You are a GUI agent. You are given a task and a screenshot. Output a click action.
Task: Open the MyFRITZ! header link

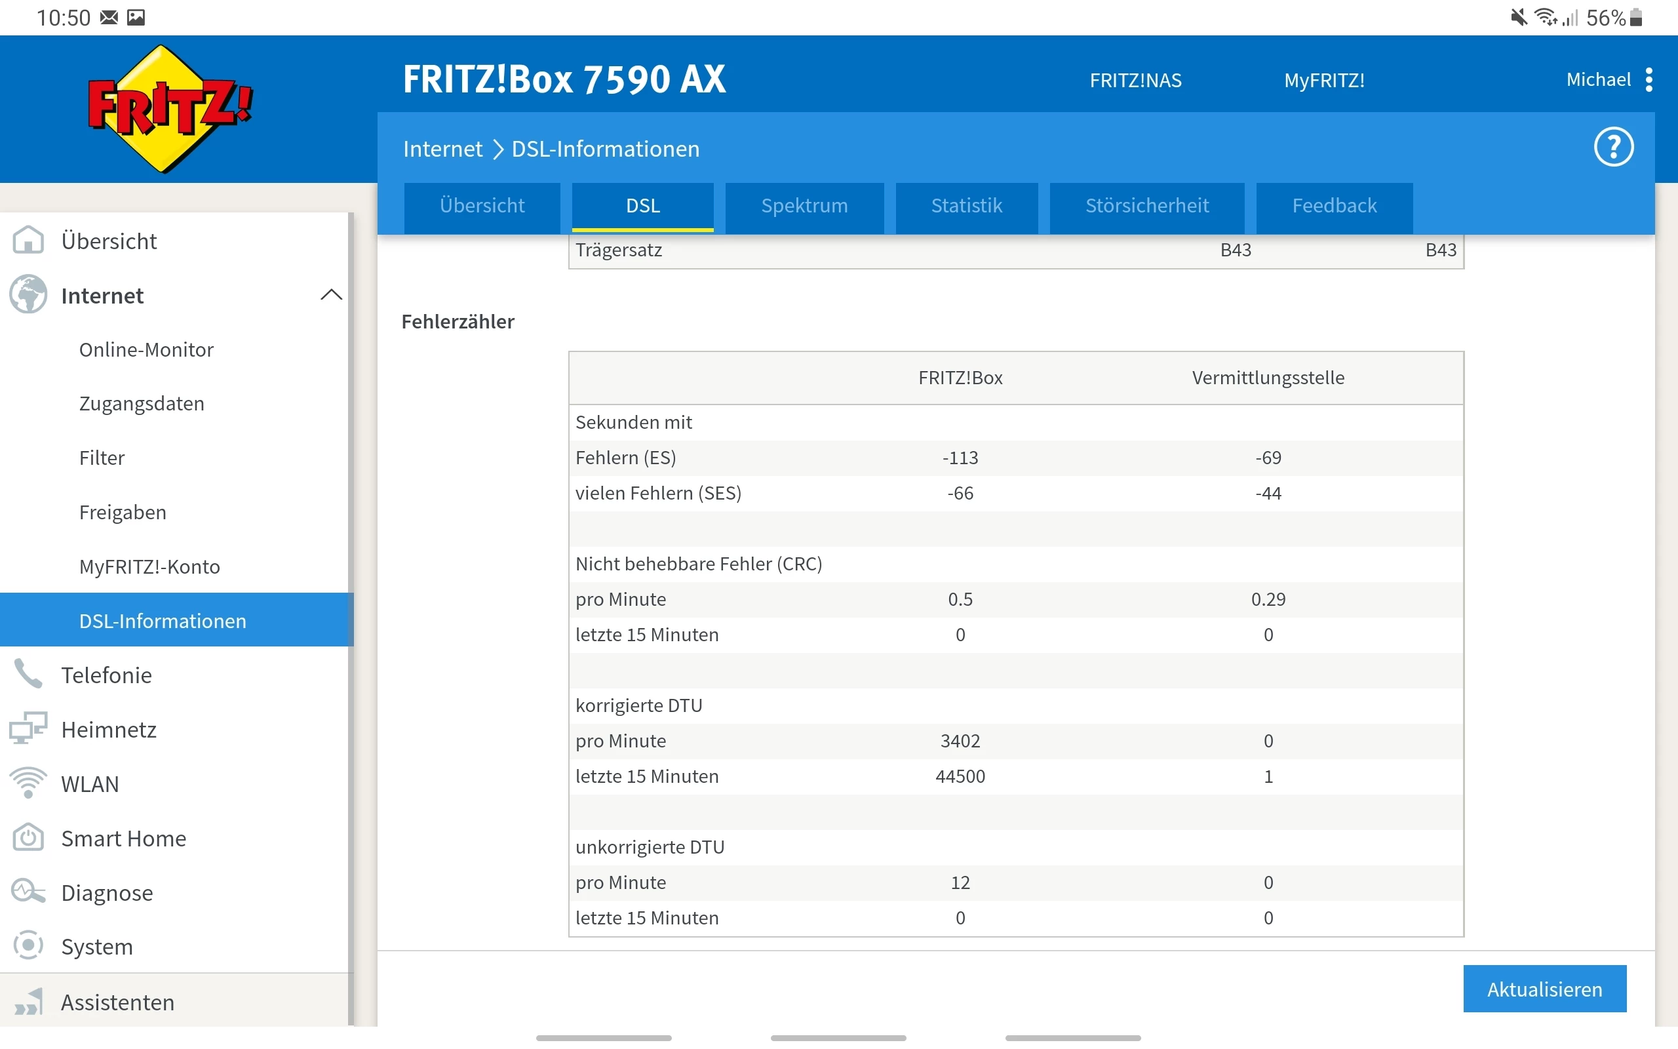pyautogui.click(x=1323, y=81)
